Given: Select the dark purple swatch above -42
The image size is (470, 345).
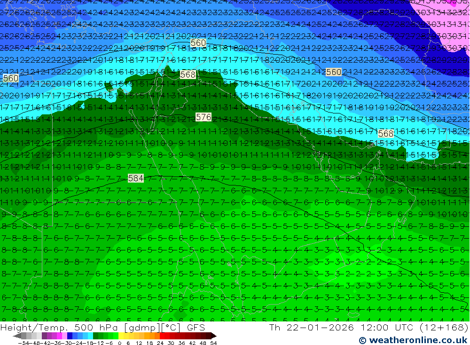Looking at the screenshot, I should [x=44, y=336].
